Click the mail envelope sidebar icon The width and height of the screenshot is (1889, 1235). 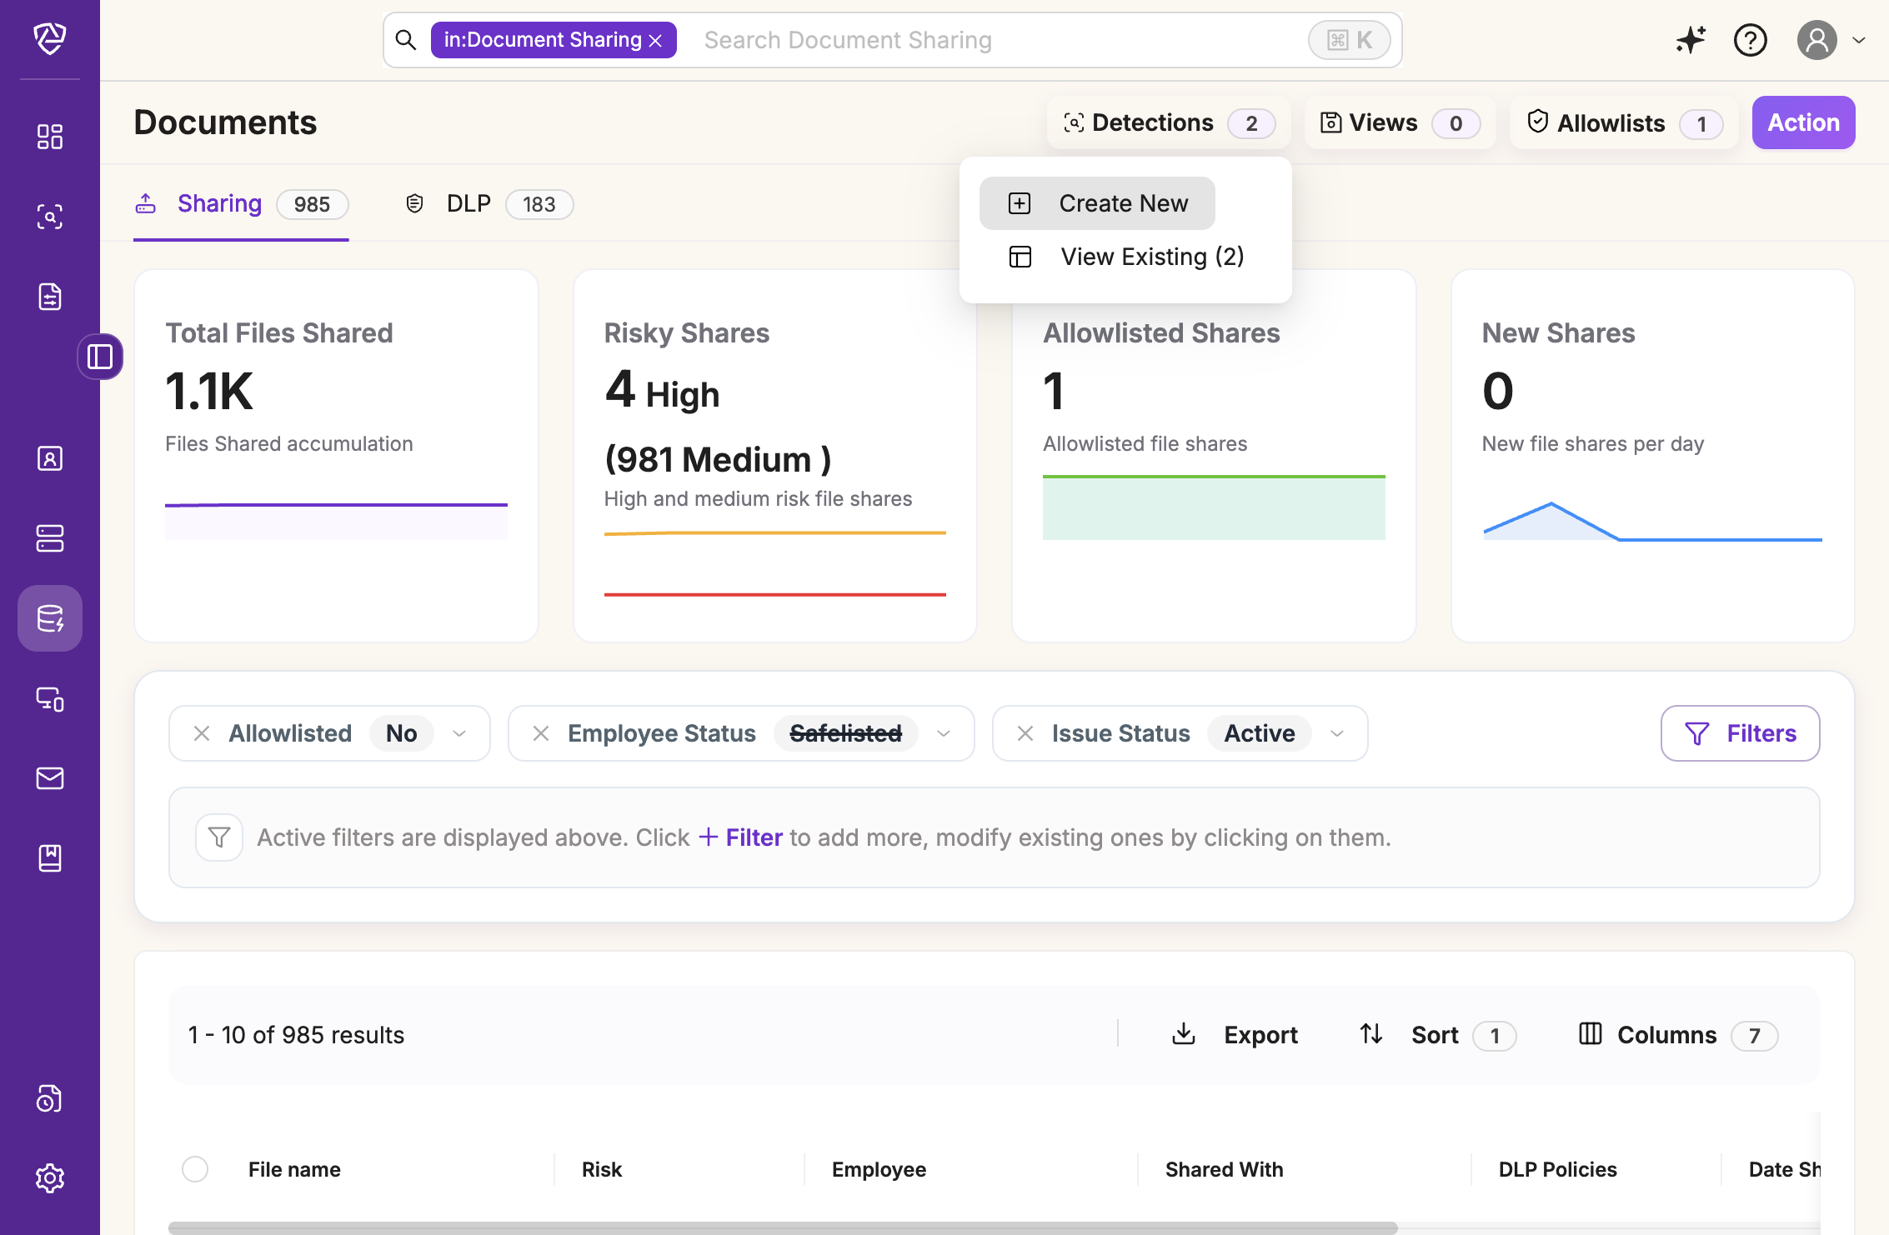click(x=50, y=778)
